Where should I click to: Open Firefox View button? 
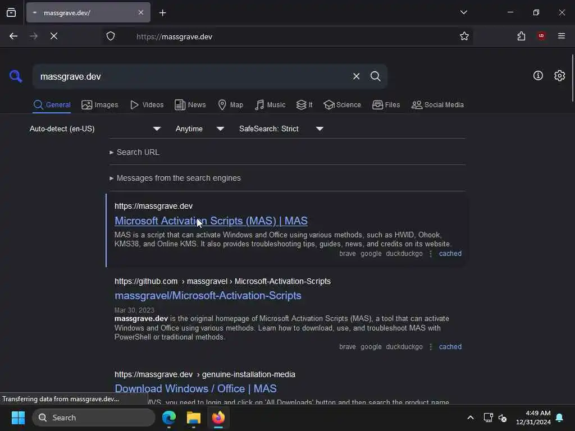(11, 12)
